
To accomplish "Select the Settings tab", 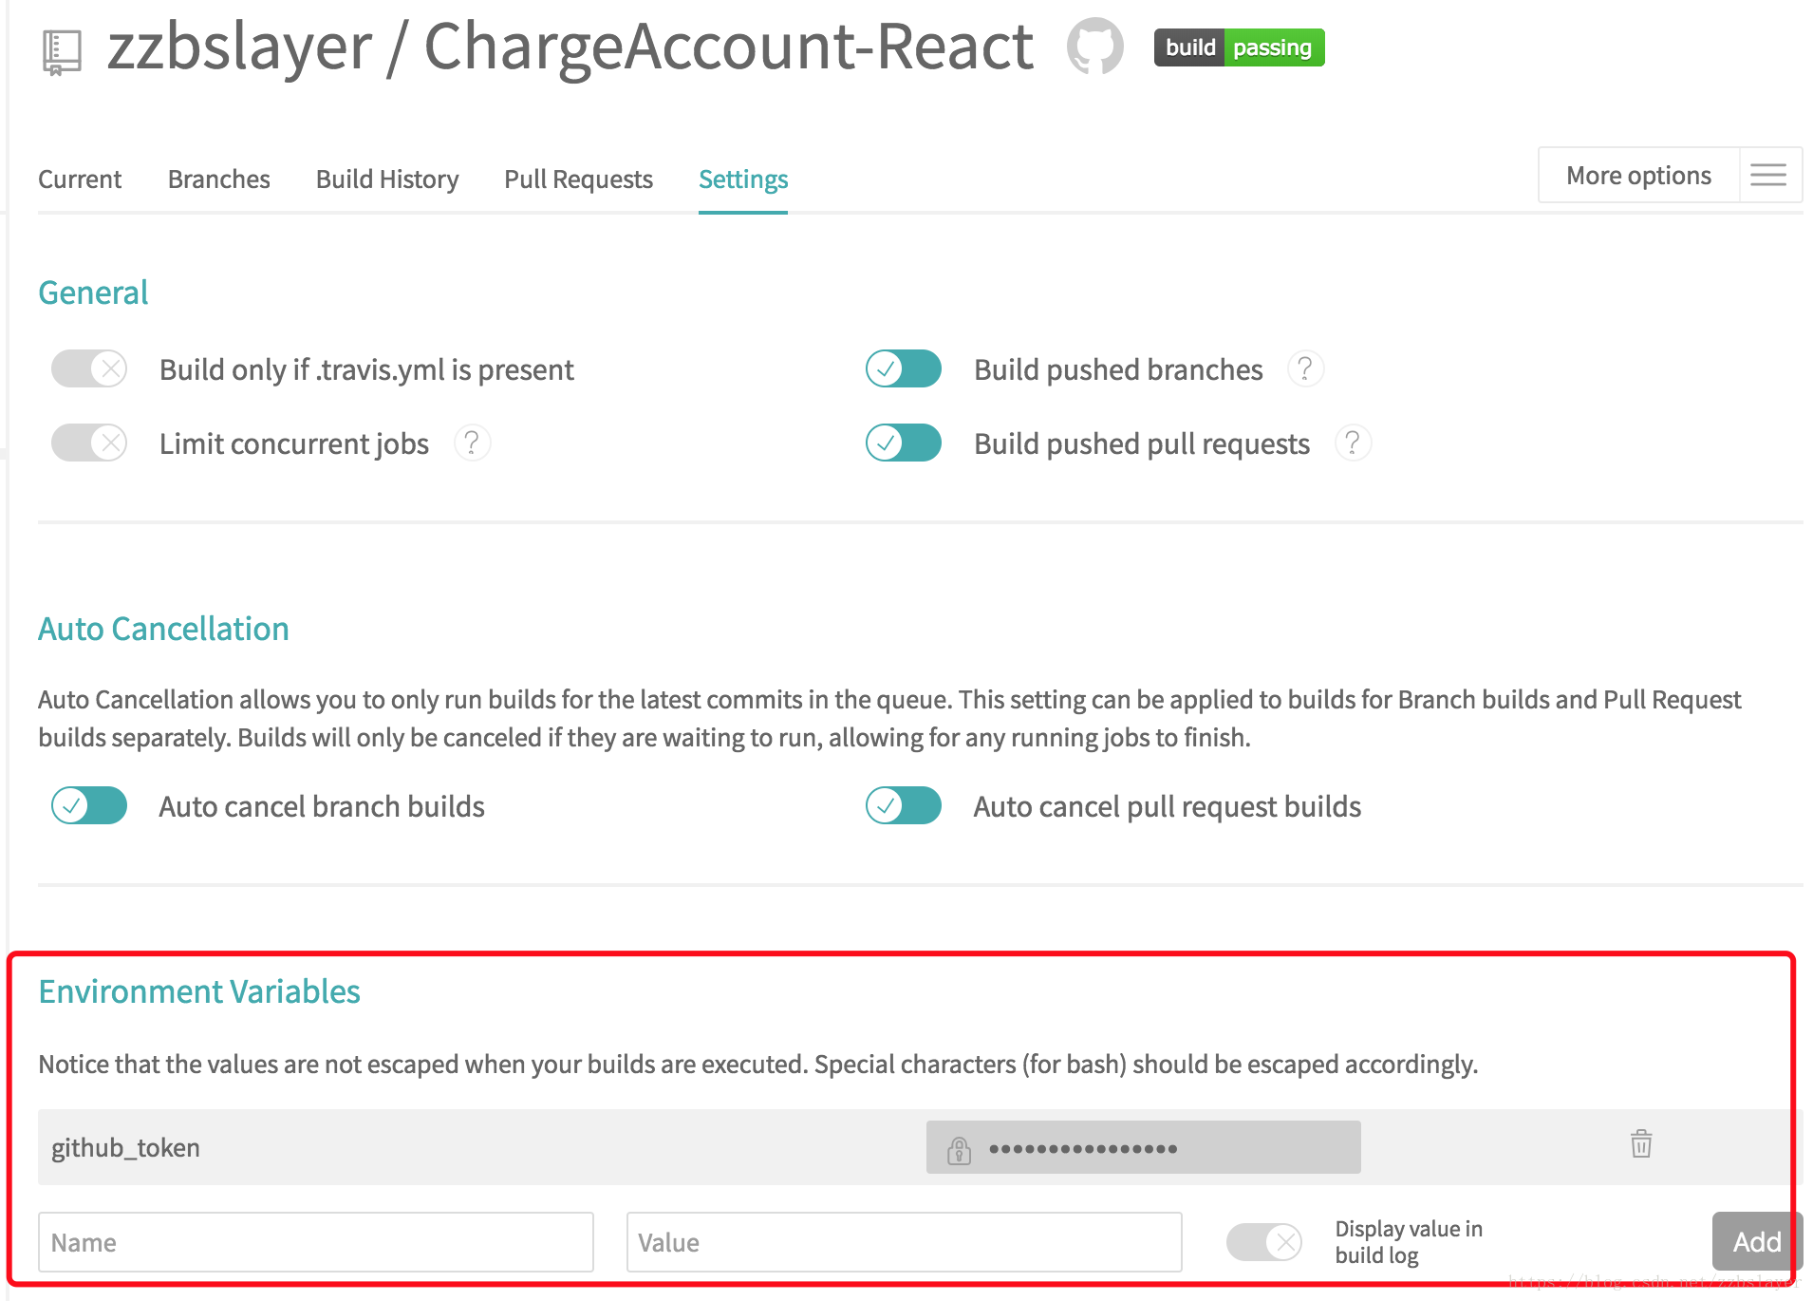I will [743, 179].
